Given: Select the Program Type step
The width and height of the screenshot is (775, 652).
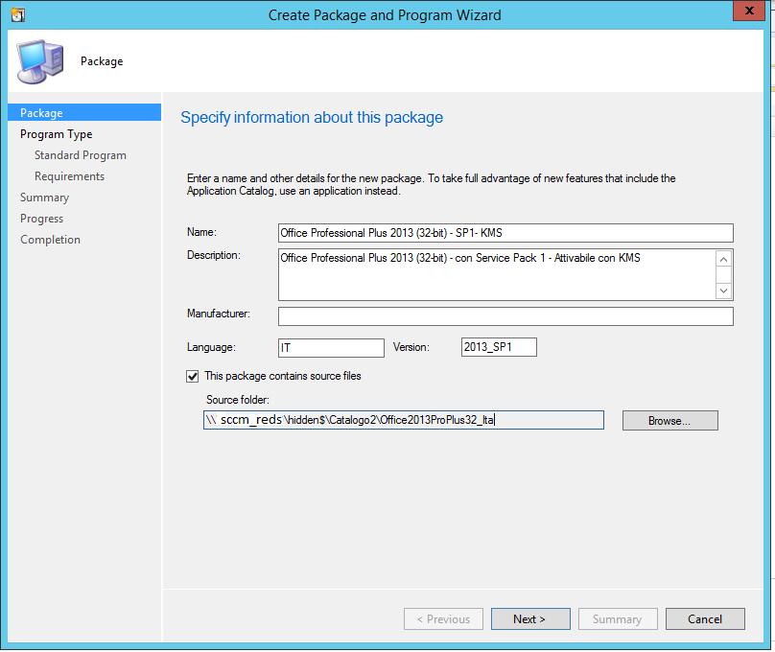Looking at the screenshot, I should (x=57, y=134).
